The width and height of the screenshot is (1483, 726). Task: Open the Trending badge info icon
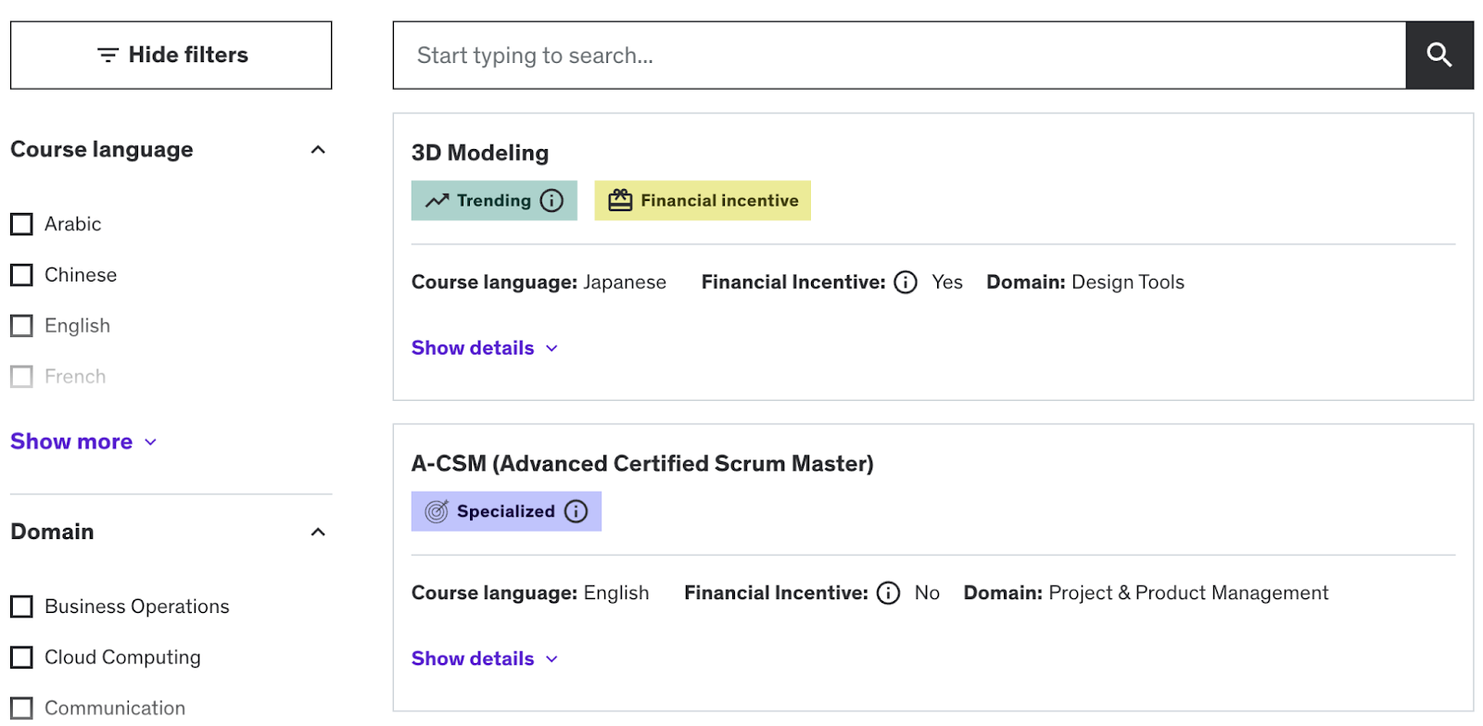click(x=551, y=201)
